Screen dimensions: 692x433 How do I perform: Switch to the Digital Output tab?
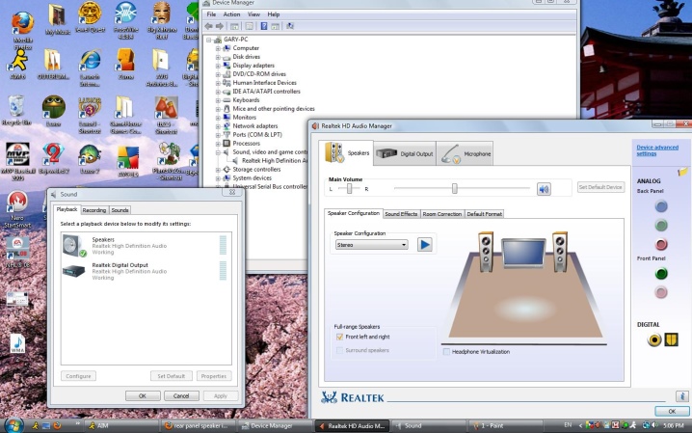click(x=405, y=153)
